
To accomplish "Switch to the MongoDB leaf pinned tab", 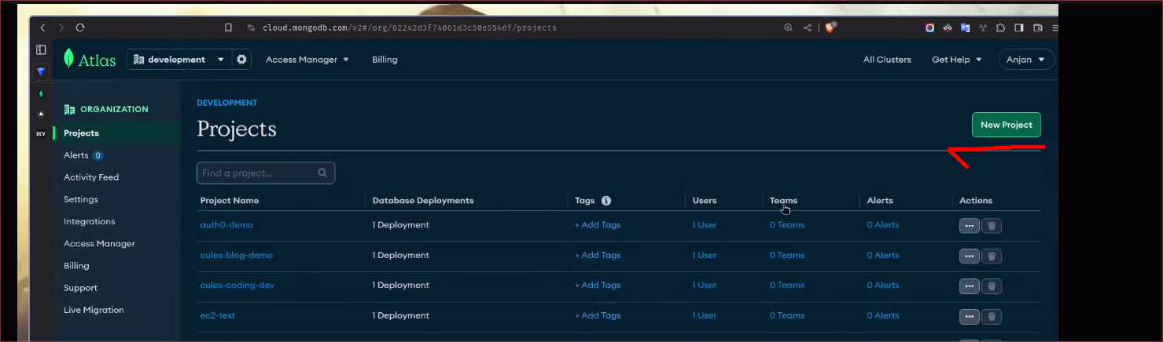I will coord(41,93).
